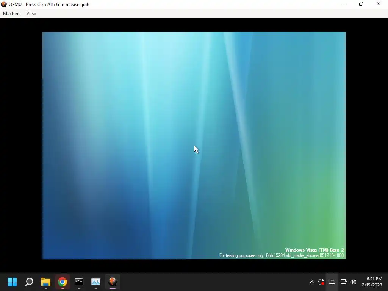
Task: Open the performance monitor taskbar icon
Action: click(x=96, y=282)
